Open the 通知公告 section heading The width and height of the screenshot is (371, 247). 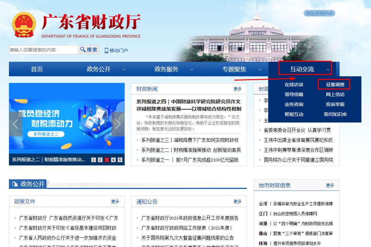click(x=147, y=202)
